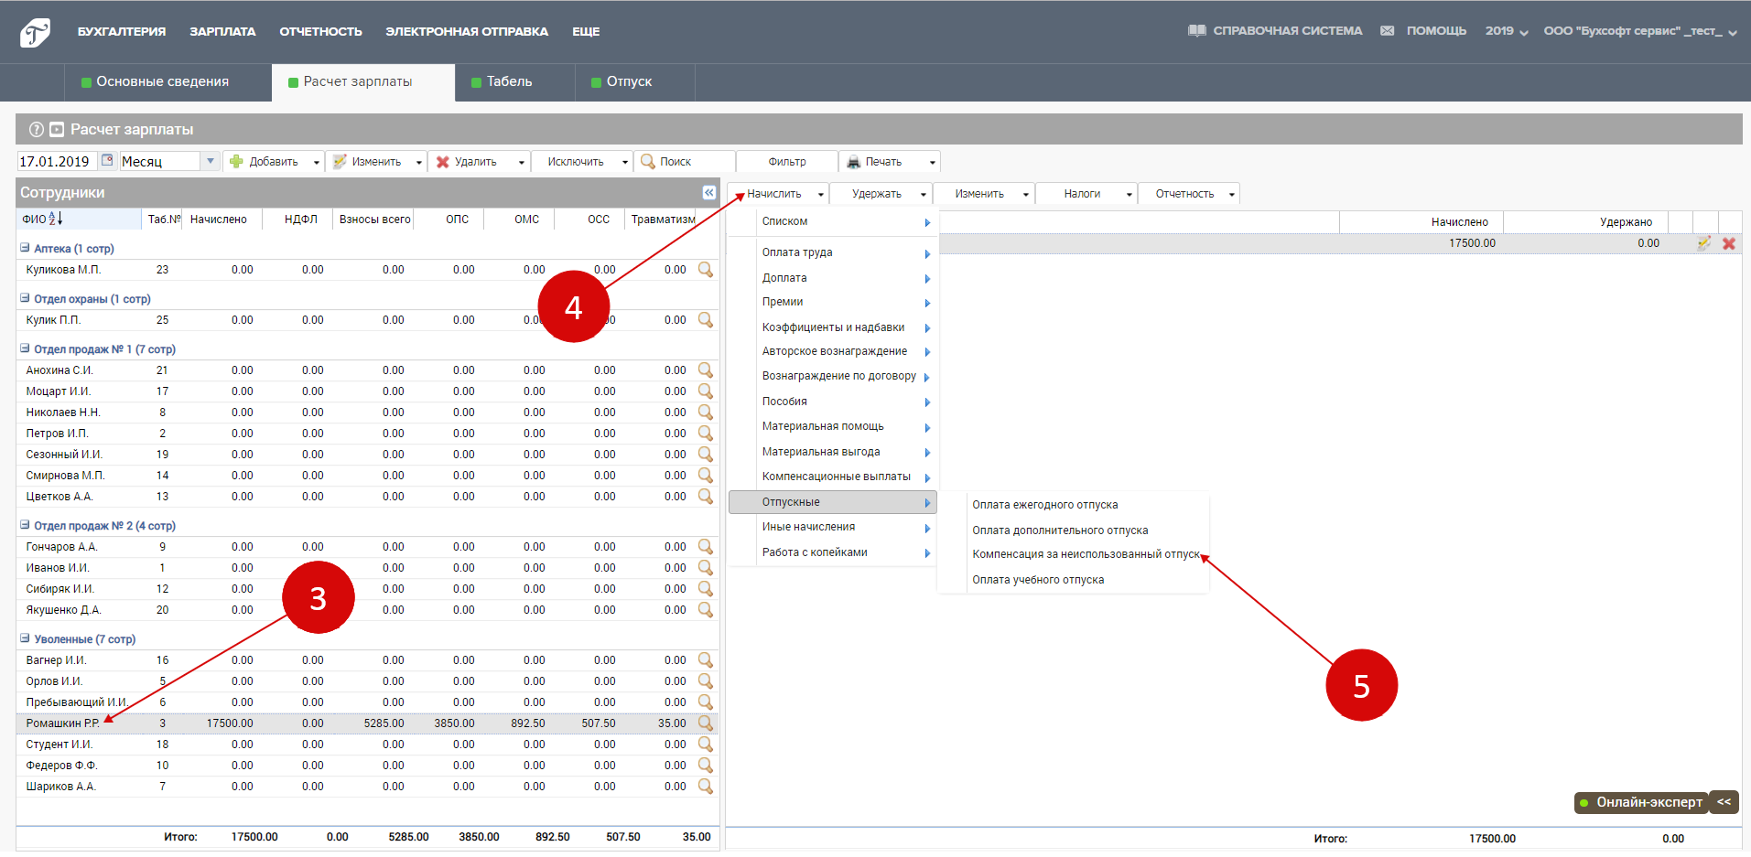Screen dimensions: 1751x857
Task: Open details magnifier for Смирнова М.П.
Action: tap(706, 475)
